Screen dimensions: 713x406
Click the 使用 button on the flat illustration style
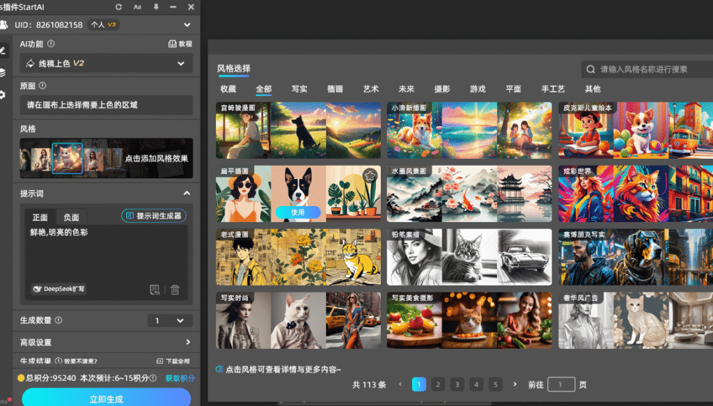coord(298,212)
